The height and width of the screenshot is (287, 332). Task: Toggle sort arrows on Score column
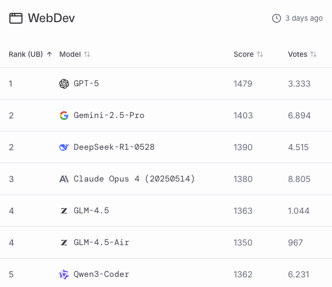(260, 54)
